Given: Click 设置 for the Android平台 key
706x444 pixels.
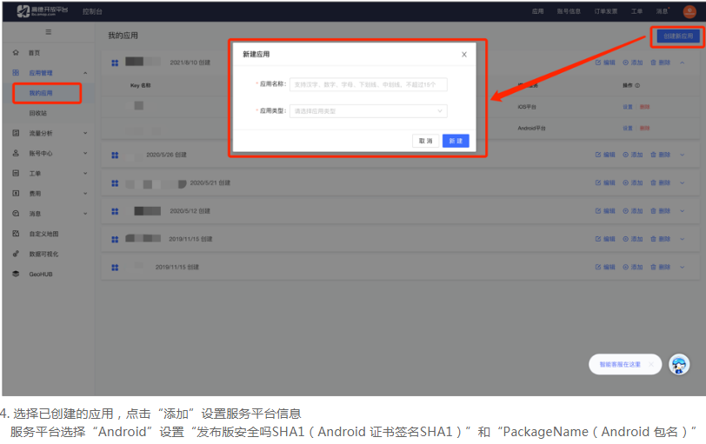Looking at the screenshot, I should 628,129.
